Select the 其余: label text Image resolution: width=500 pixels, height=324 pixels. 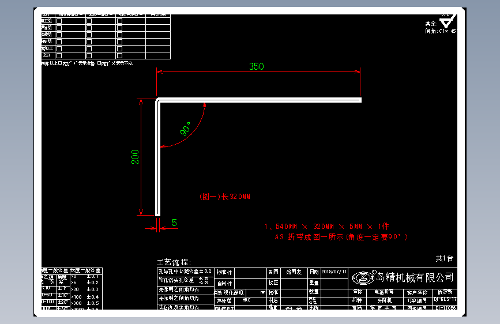click(x=431, y=24)
